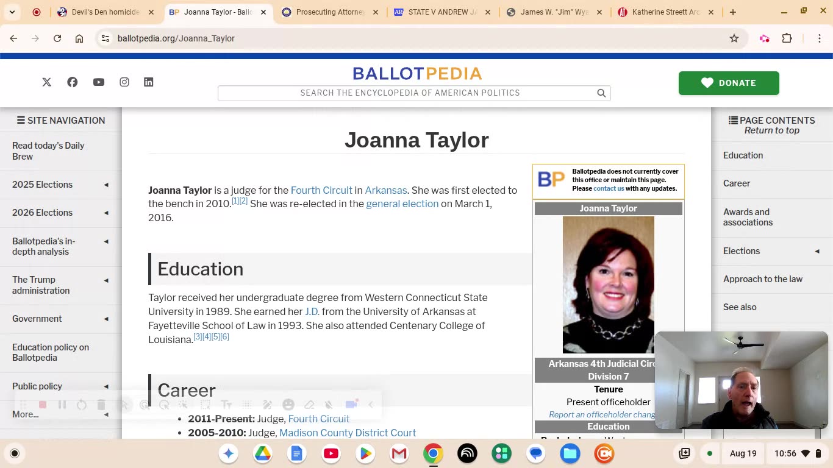Open the general election link
The width and height of the screenshot is (833, 468).
tap(402, 204)
